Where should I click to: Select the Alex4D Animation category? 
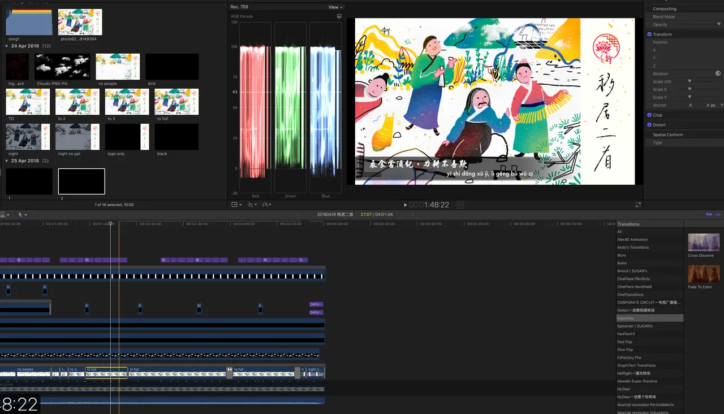650,239
